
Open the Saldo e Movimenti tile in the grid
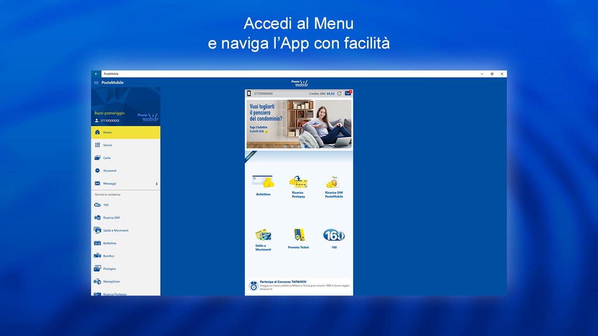pyautogui.click(x=263, y=240)
